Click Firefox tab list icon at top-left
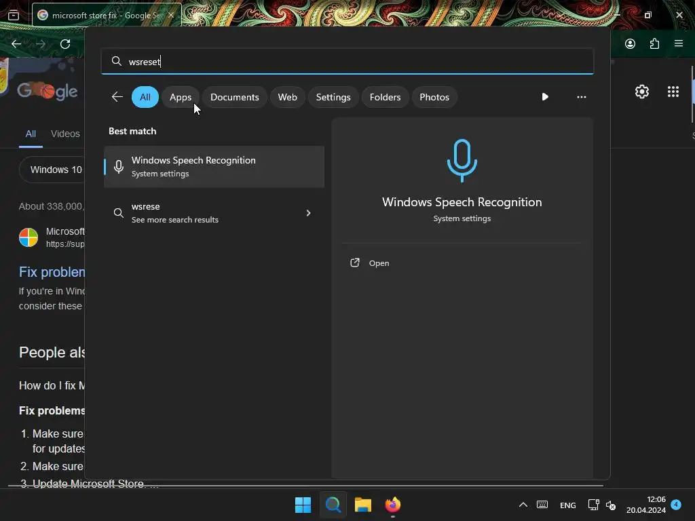 pyautogui.click(x=14, y=15)
